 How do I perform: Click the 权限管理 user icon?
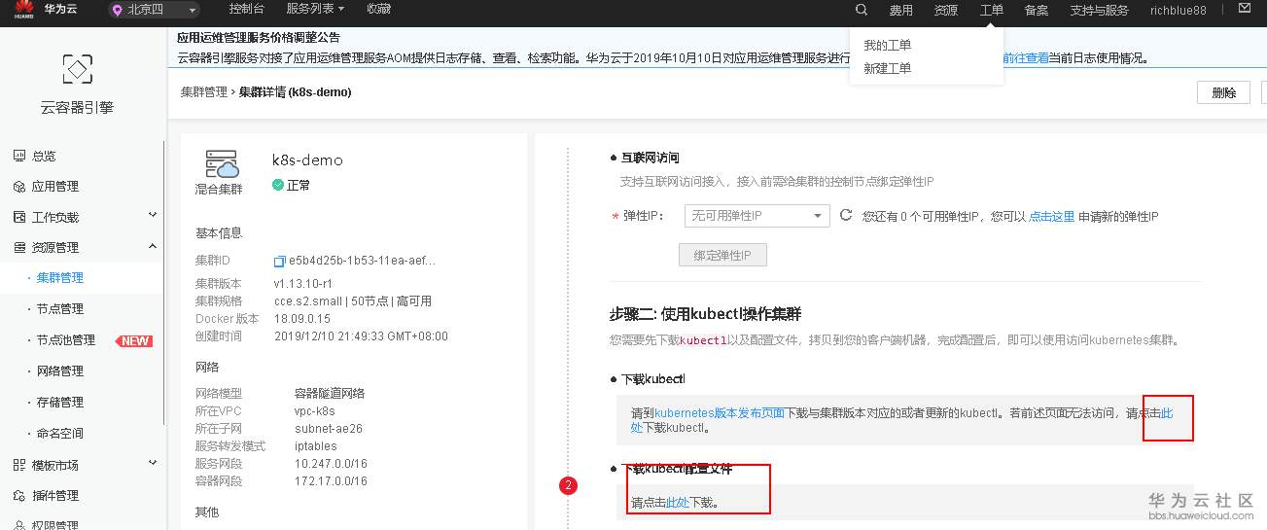point(18,526)
